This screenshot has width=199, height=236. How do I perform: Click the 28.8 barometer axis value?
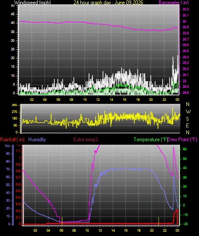pos(186,93)
